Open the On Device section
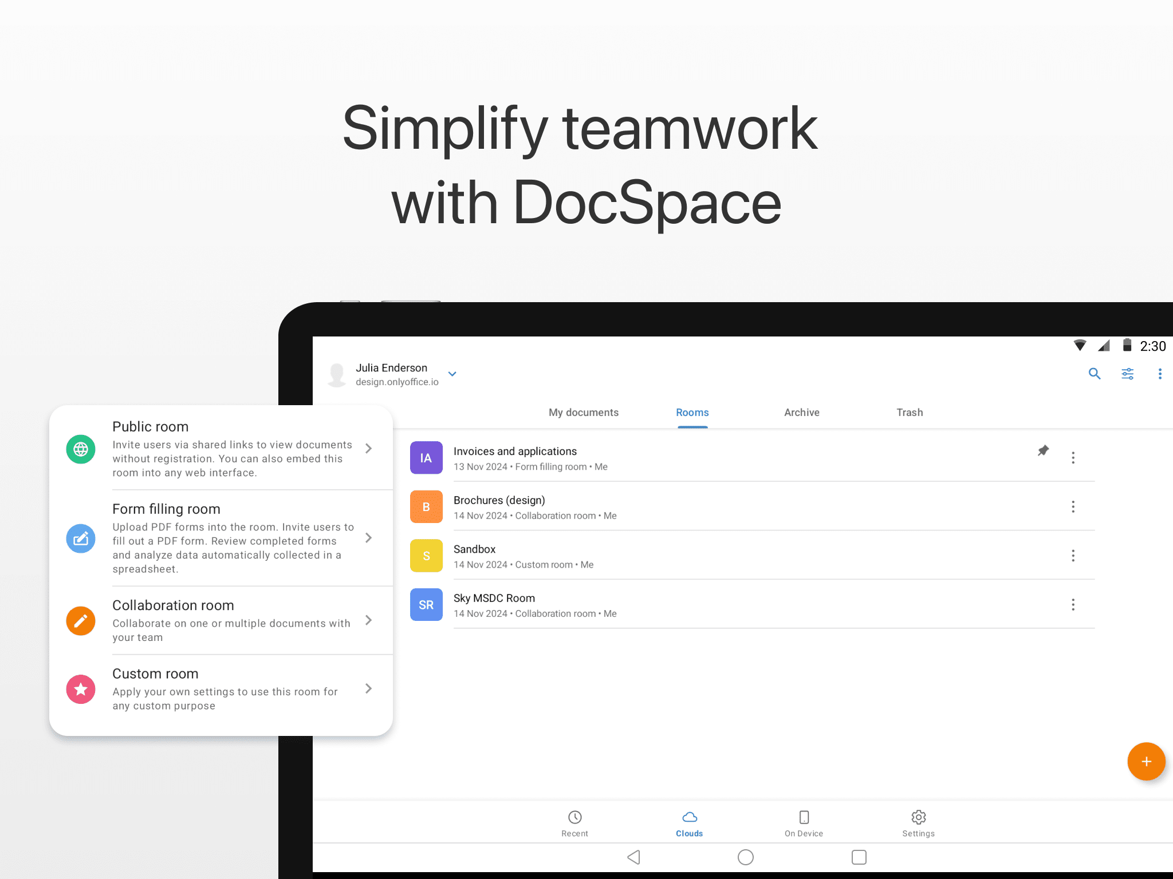Image resolution: width=1173 pixels, height=879 pixels. [x=804, y=823]
